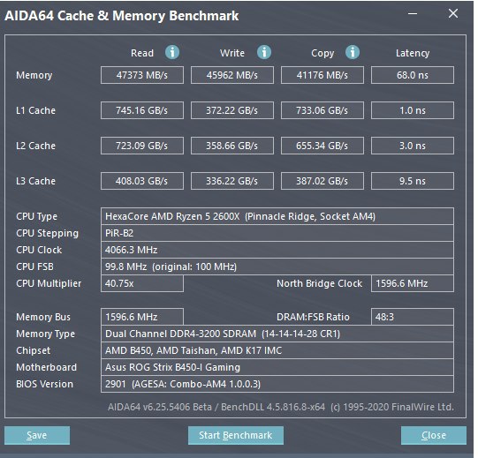Select L3 Cache read value 408.03 GB/s
The height and width of the screenshot is (458, 478).
(142, 181)
